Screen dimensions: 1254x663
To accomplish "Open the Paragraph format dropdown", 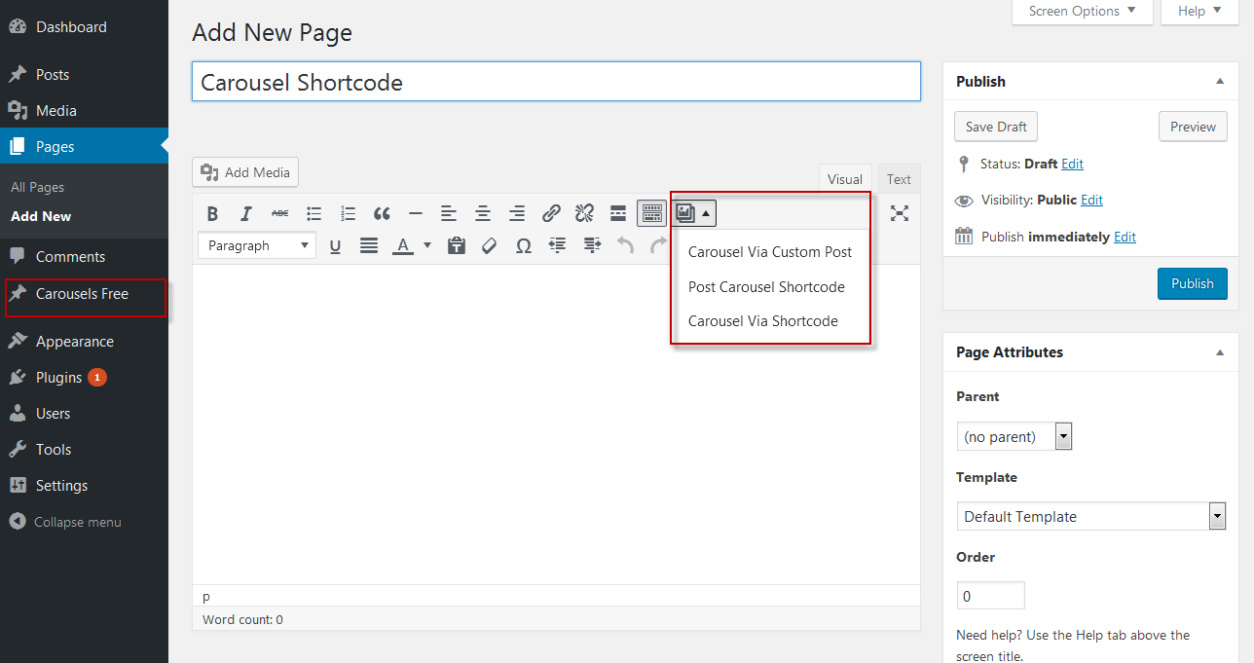I will (257, 245).
